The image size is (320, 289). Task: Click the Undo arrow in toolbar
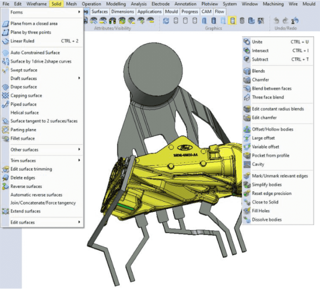pyautogui.click(x=276, y=20)
